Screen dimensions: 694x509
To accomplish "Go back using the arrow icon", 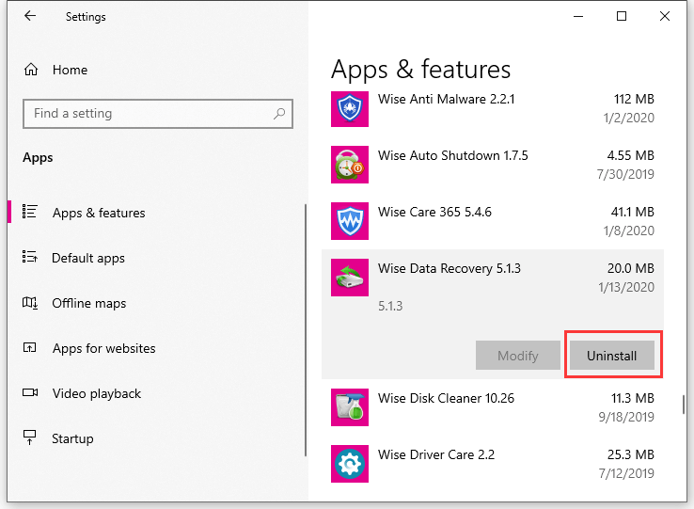I will 30,16.
